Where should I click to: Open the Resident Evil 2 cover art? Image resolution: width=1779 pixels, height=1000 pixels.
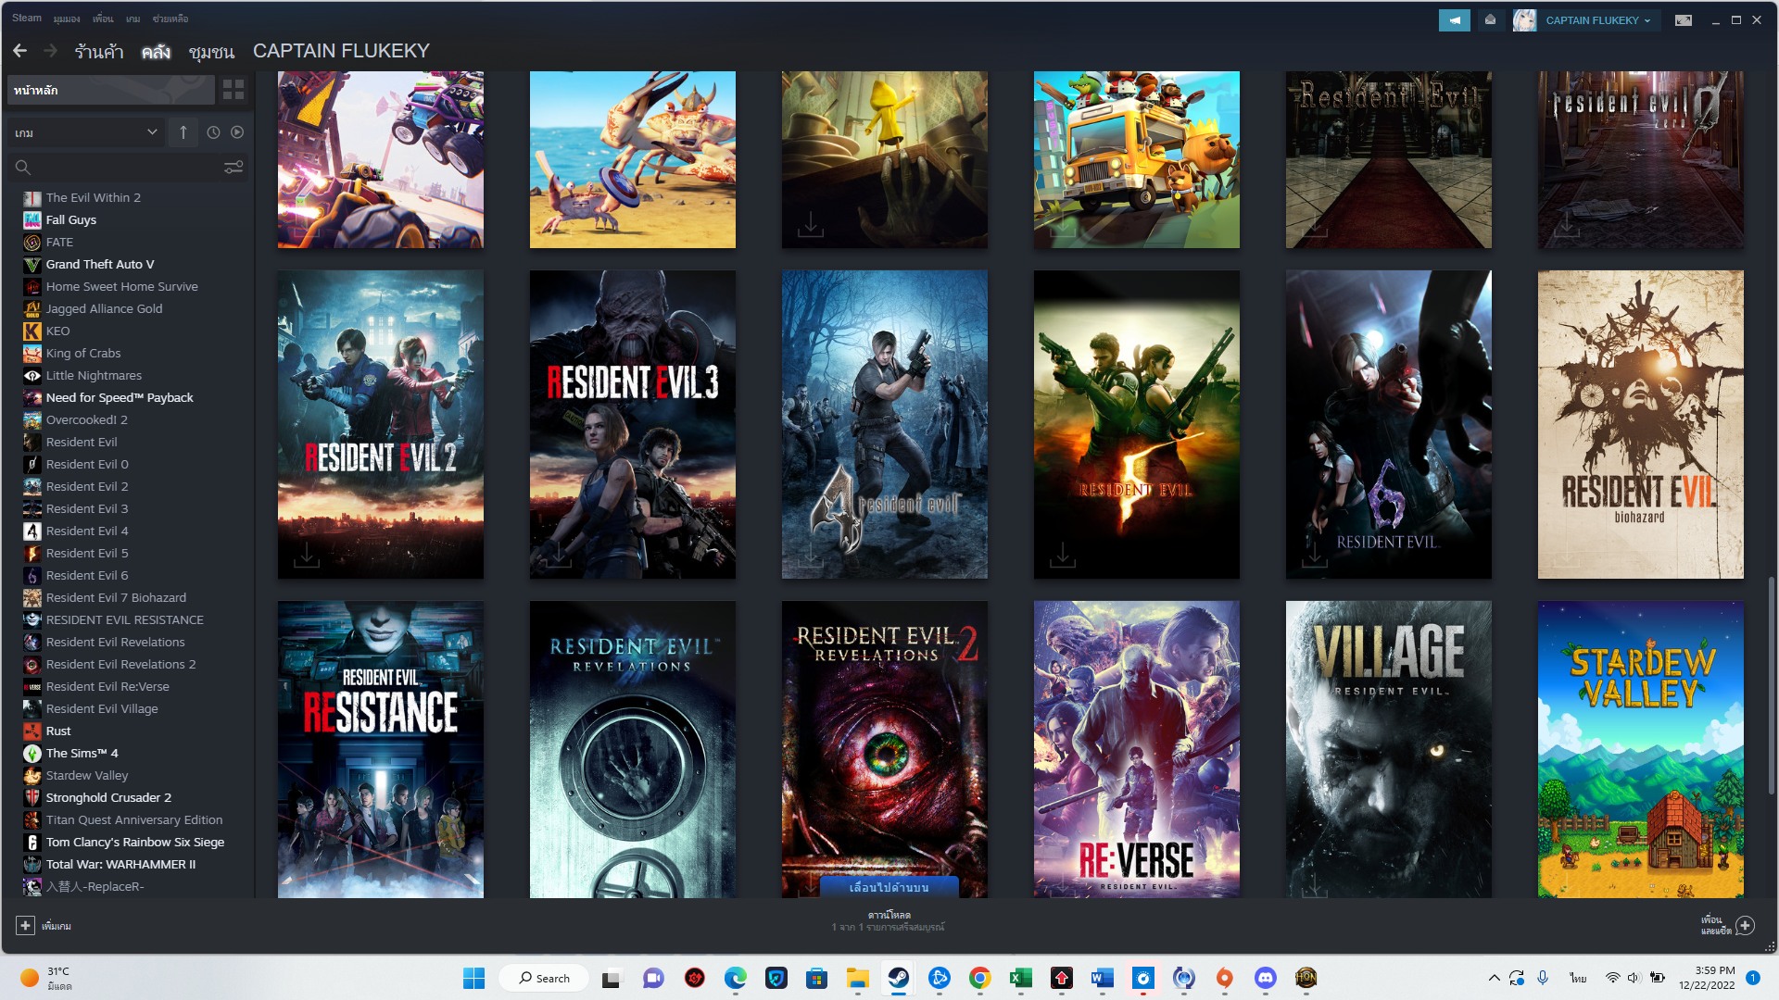pyautogui.click(x=381, y=424)
